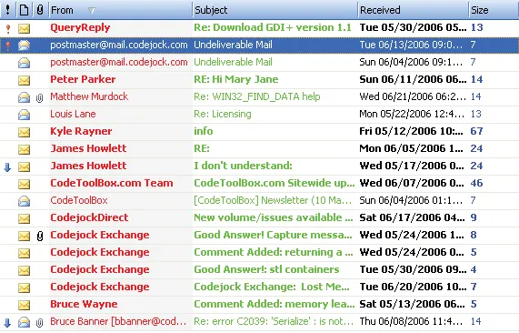Click opened envelope icon for 06/04 Undeliverable Mail
This screenshot has height=333, width=519.
pyautogui.click(x=24, y=63)
